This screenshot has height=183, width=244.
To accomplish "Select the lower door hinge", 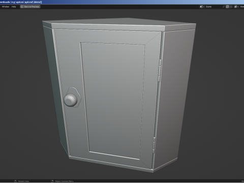I will pyautogui.click(x=154, y=145).
